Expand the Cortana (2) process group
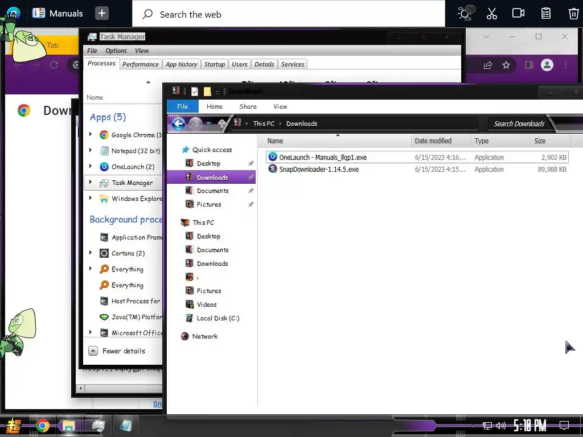 click(x=91, y=253)
